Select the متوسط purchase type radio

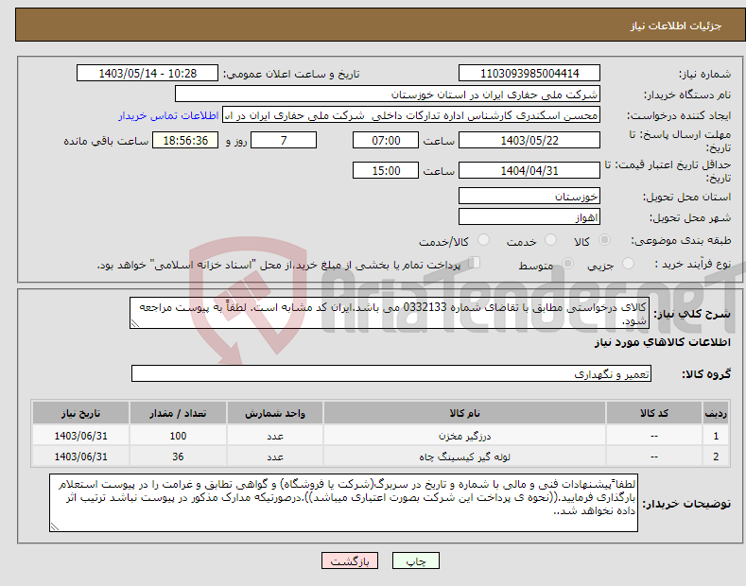click(567, 264)
